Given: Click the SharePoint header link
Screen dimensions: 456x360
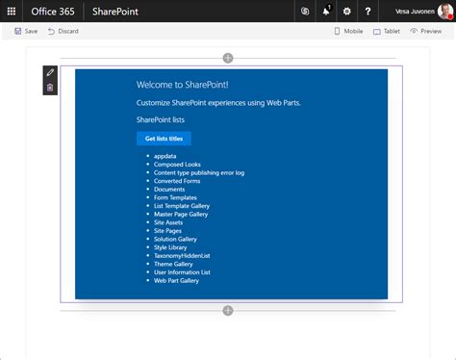Looking at the screenshot, I should [115, 12].
